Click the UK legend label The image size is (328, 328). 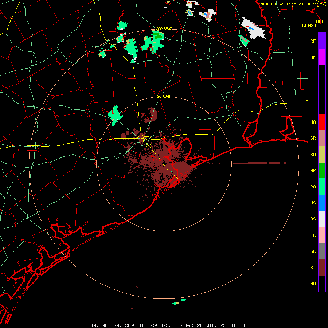coord(313,57)
